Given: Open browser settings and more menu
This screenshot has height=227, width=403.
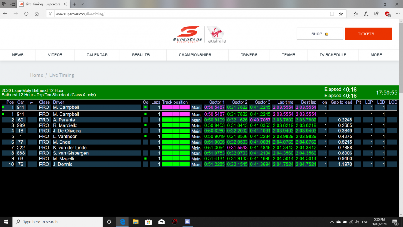Looking at the screenshot, I should click(x=398, y=14).
